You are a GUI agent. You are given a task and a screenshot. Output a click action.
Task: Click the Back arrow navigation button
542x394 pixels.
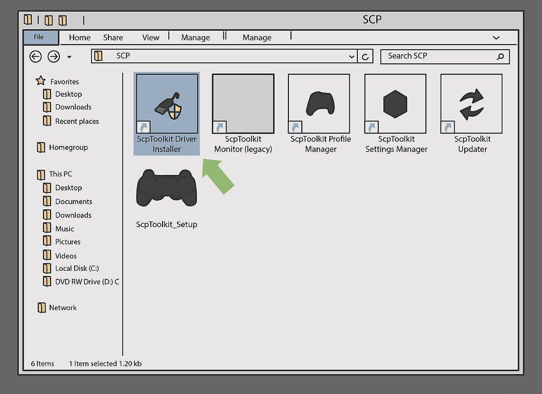click(x=35, y=56)
